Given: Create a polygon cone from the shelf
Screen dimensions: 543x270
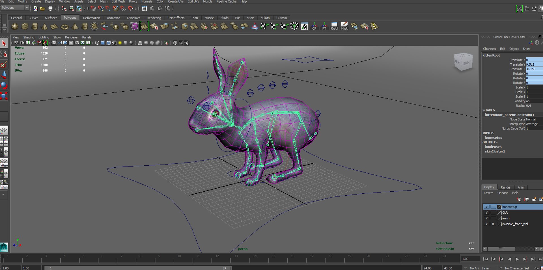Looking at the screenshot, I should point(44,27).
